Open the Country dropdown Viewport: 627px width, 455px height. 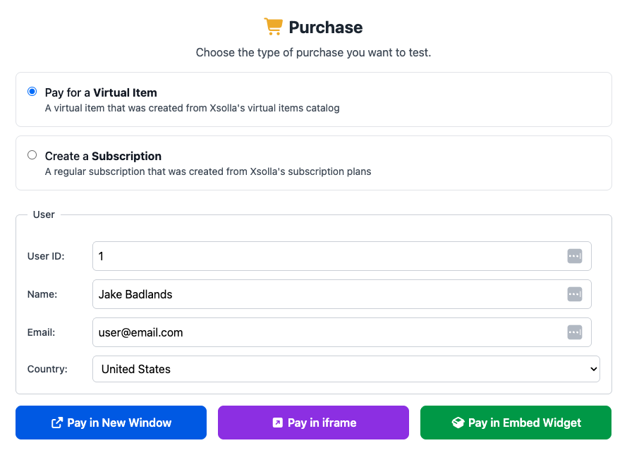click(x=346, y=369)
